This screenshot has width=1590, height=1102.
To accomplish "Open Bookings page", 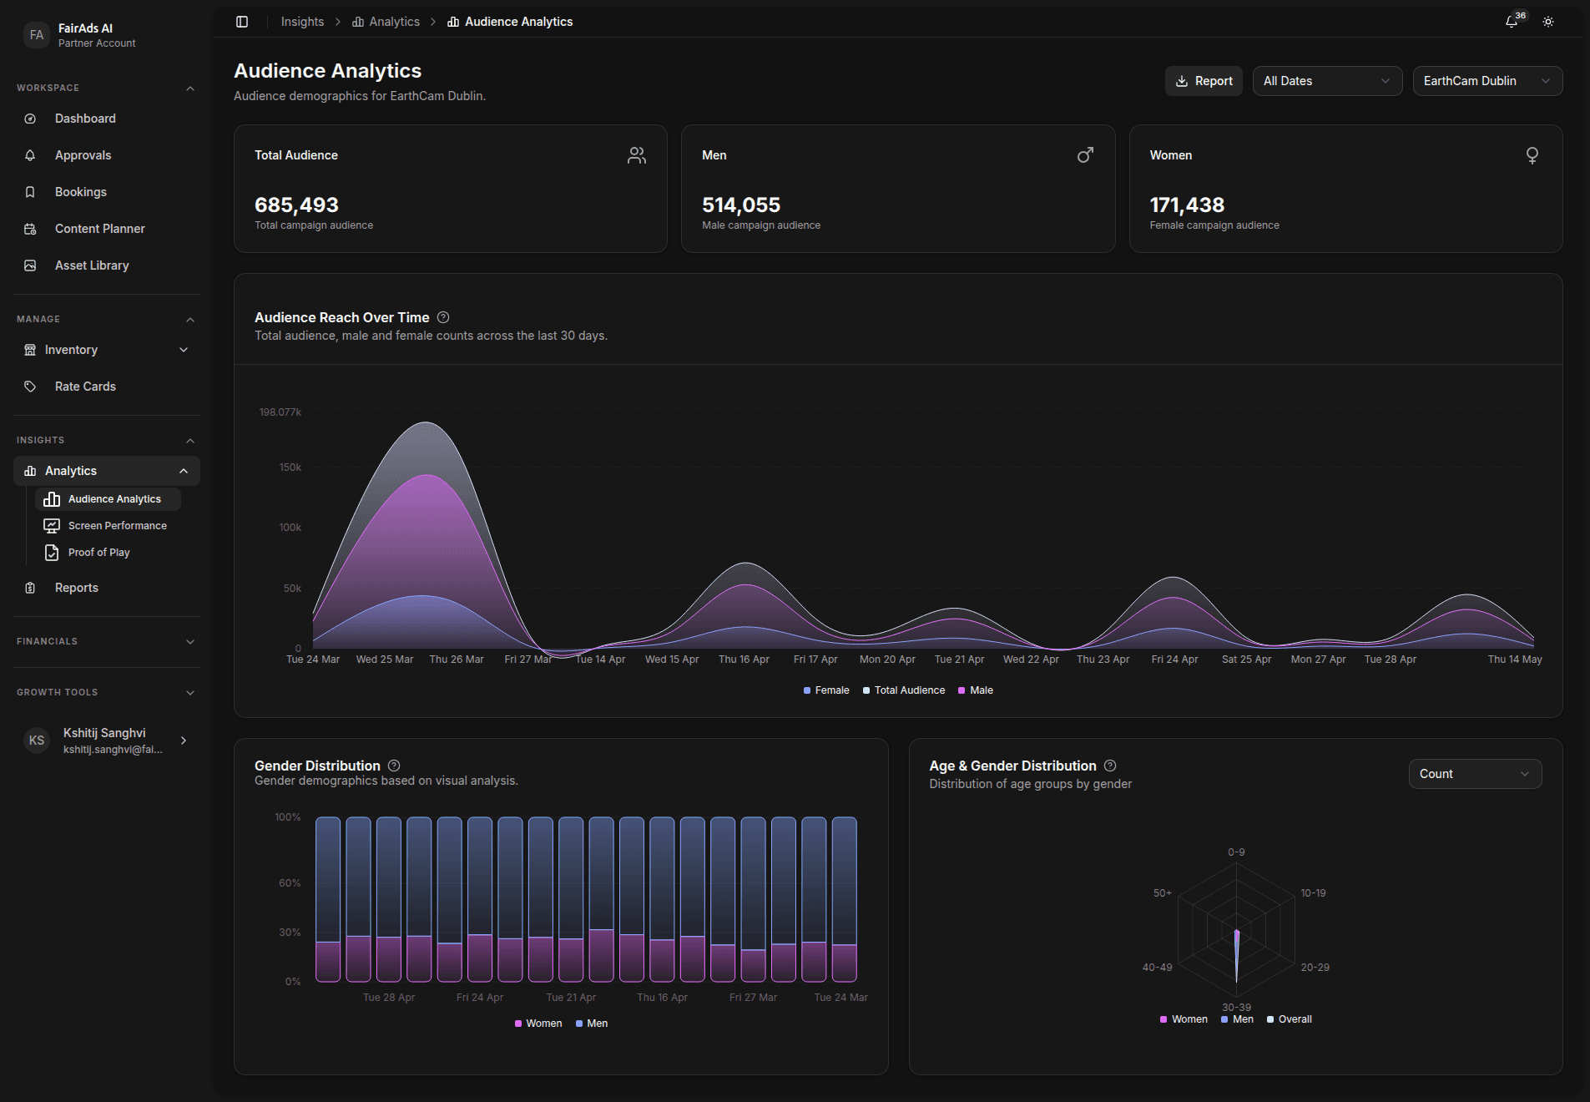I will pos(107,192).
